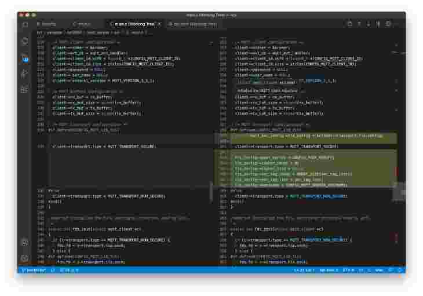Click the MQTT_TRANSPORT_NON_SECURE assignment in right pane
Viewport: 423px width, 296px height.
pos(291,196)
